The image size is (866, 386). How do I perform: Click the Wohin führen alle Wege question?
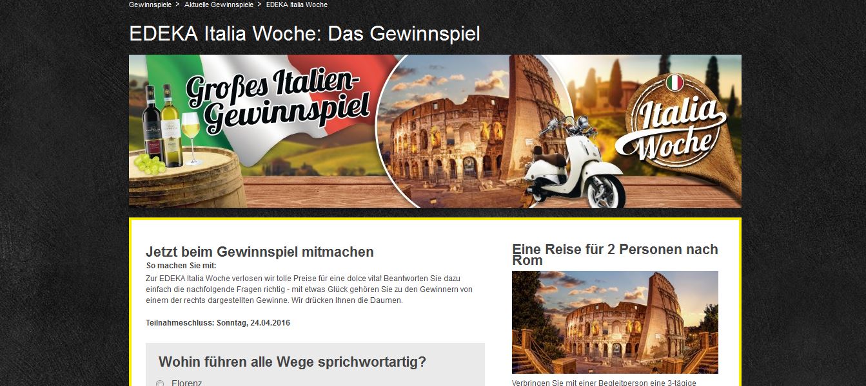click(292, 362)
